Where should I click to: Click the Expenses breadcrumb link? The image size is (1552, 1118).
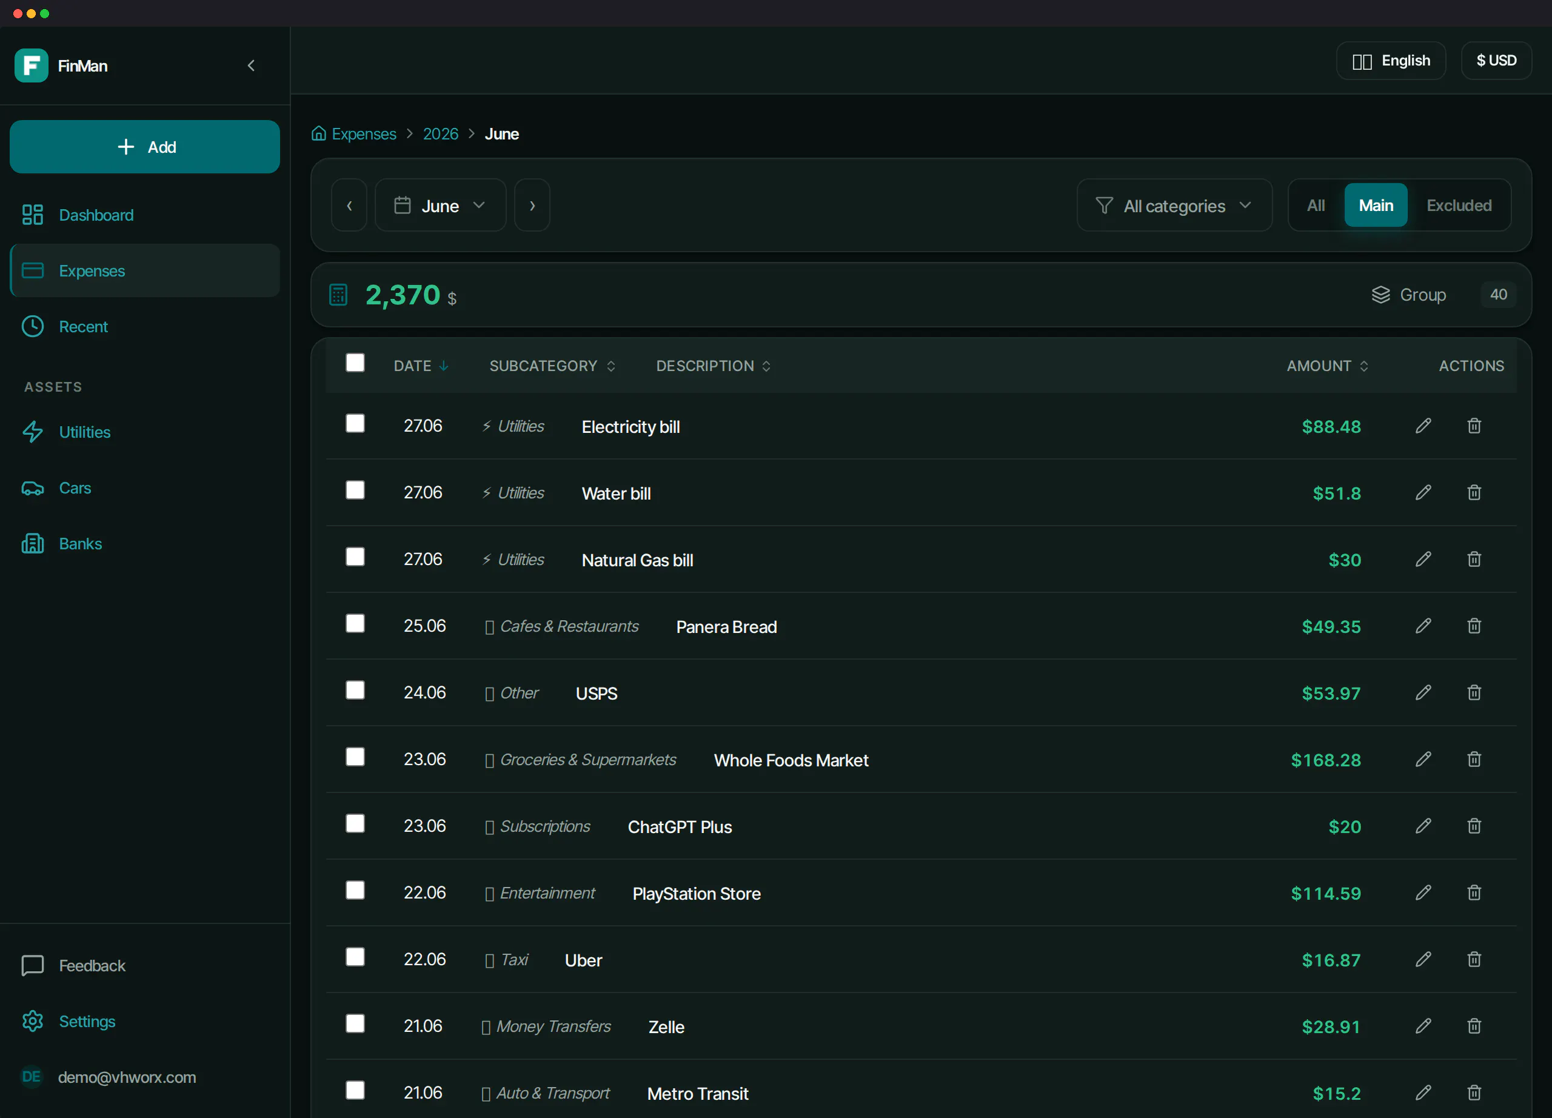(364, 134)
